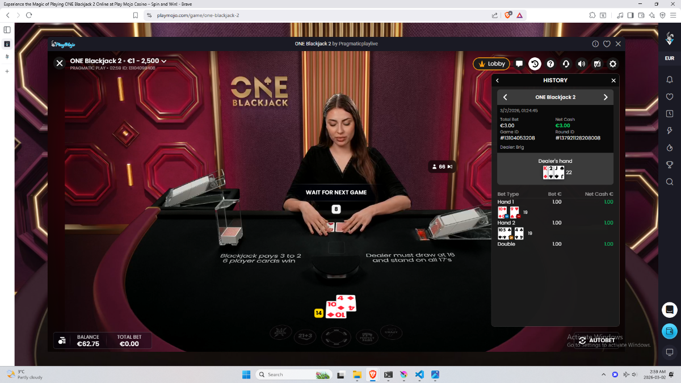The height and width of the screenshot is (383, 681).
Task: Open the game settings gear icon
Action: [612, 64]
